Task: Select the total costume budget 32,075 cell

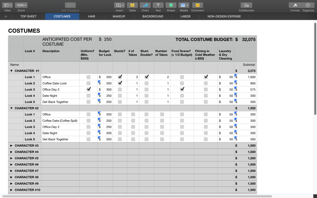Action: click(245, 42)
